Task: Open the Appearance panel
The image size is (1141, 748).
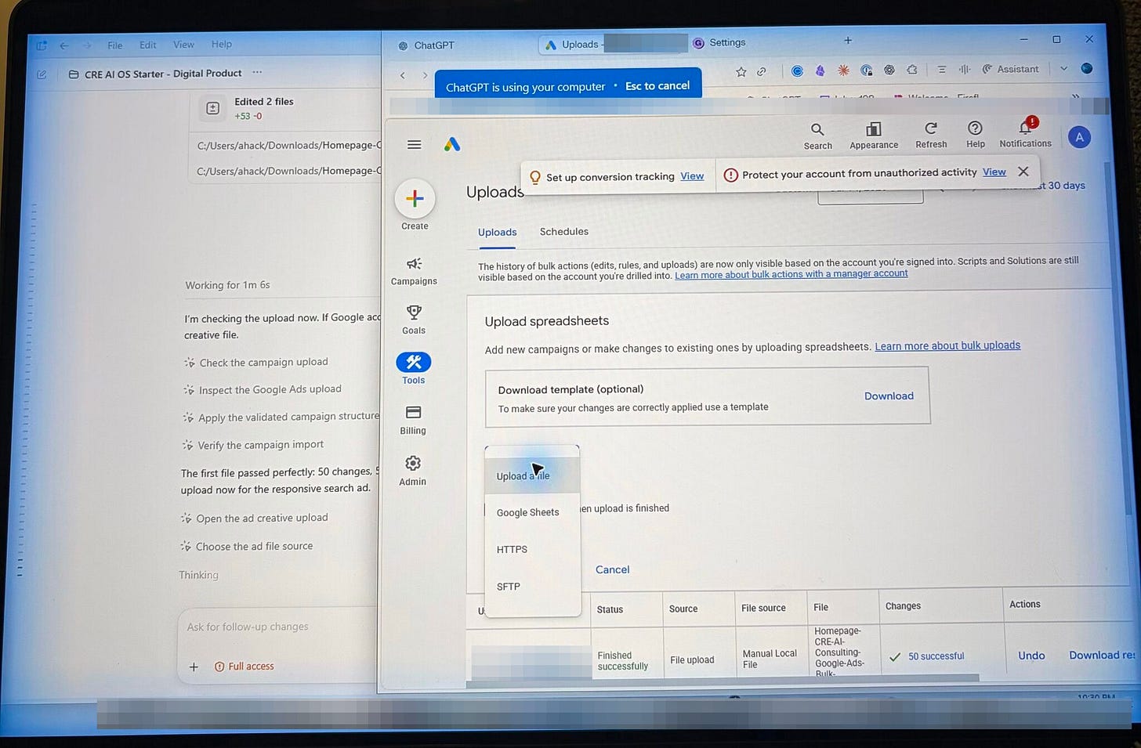Action: (874, 136)
